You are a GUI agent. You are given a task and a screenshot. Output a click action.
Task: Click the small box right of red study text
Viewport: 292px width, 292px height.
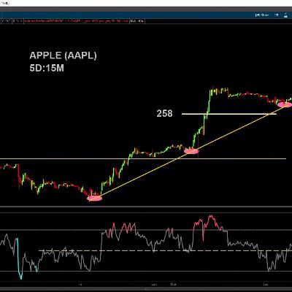click(x=137, y=21)
